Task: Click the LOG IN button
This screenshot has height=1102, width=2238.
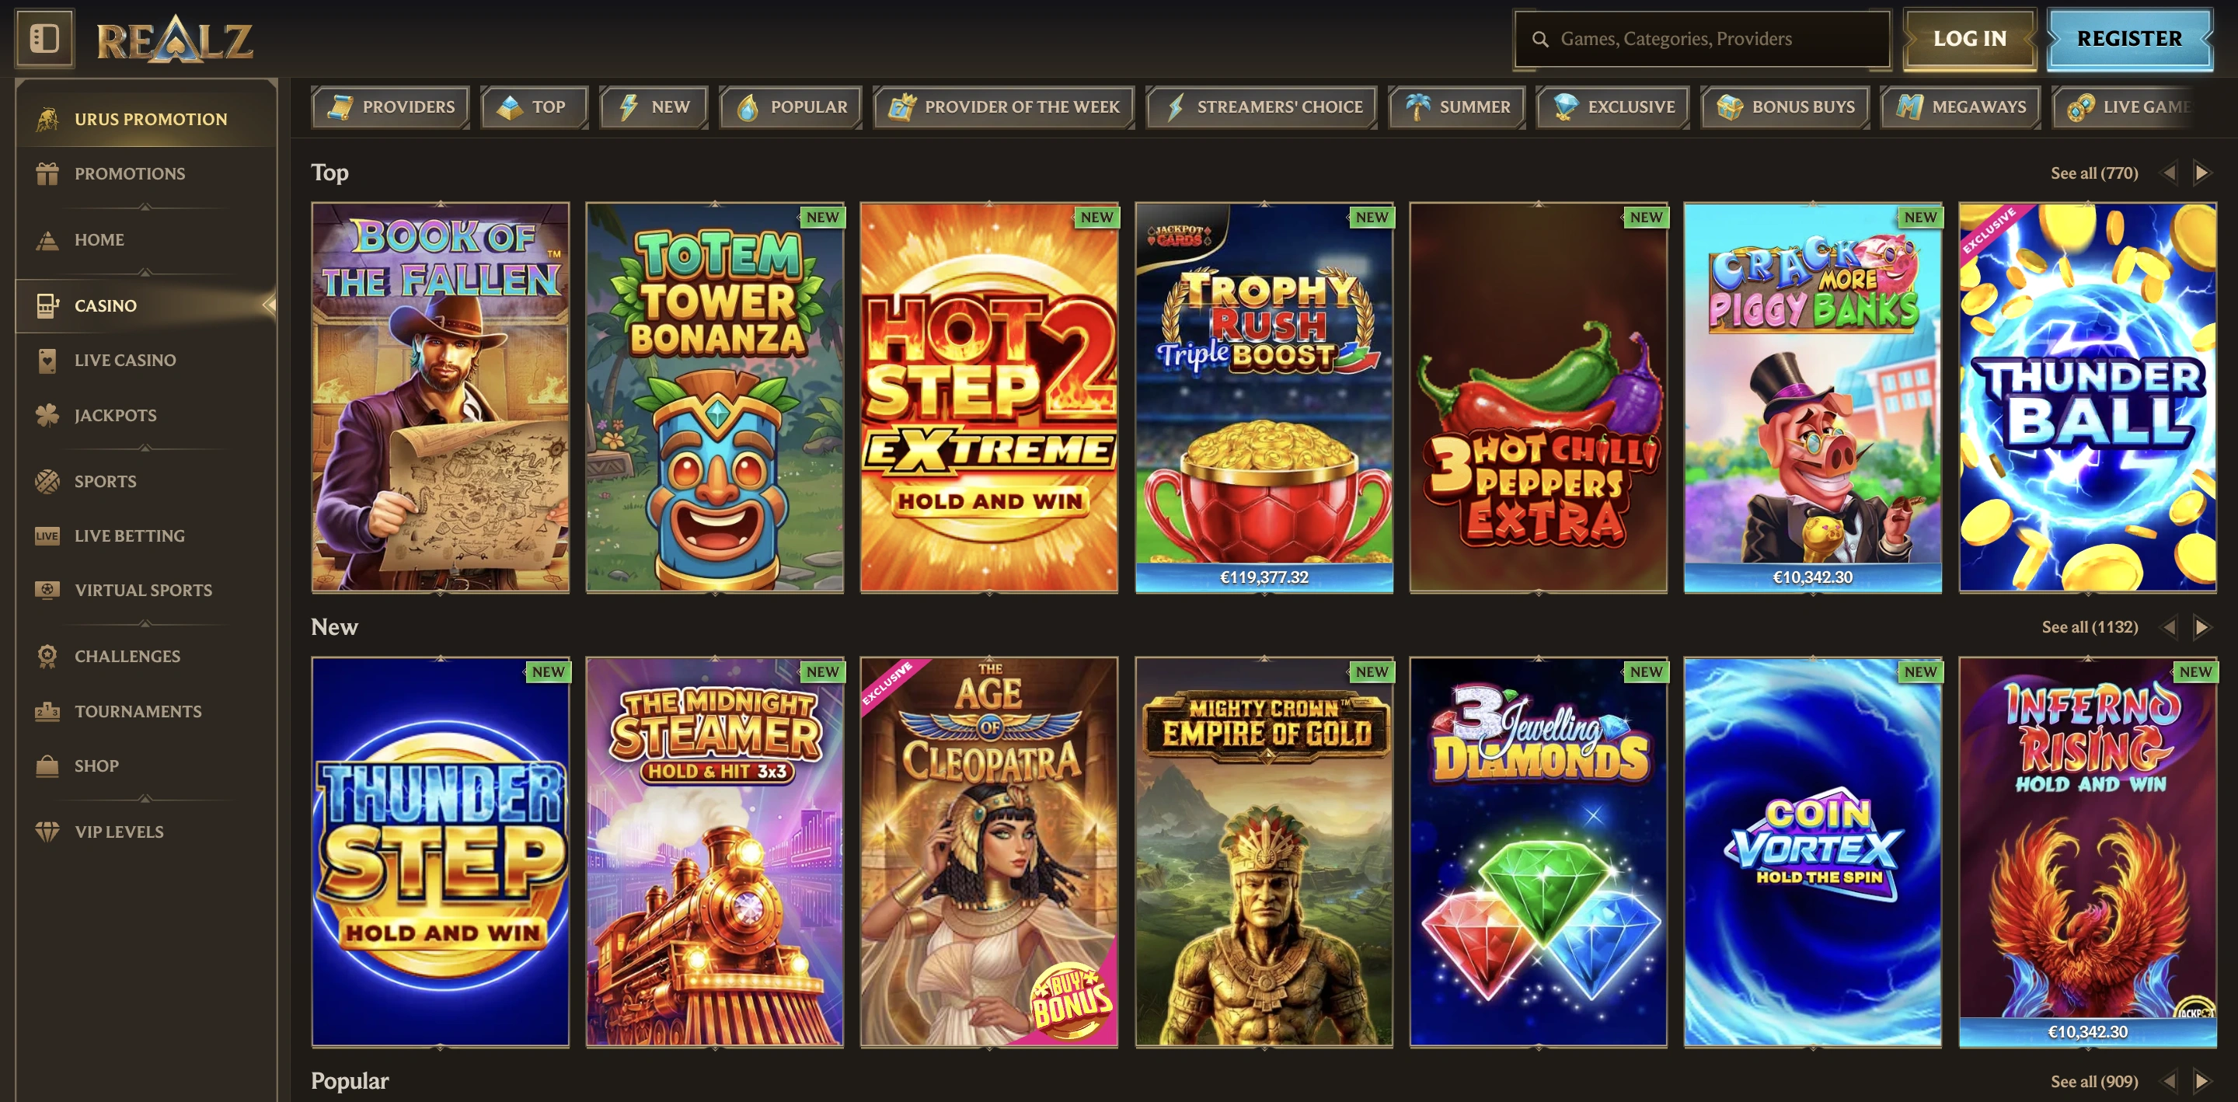Action: [x=1970, y=39]
